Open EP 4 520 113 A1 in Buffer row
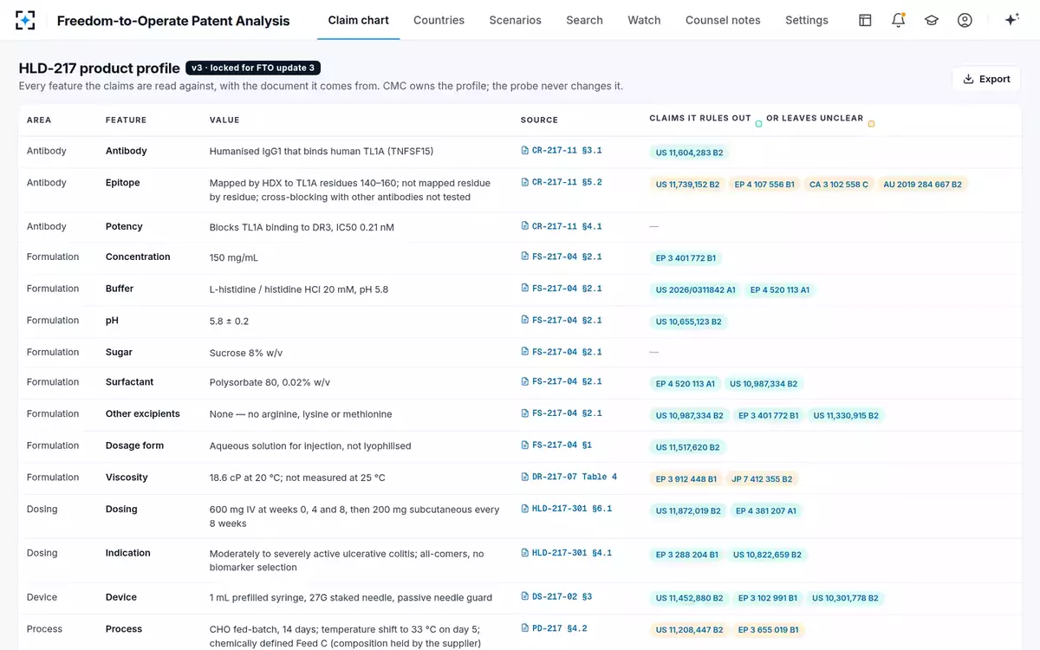 click(x=780, y=290)
